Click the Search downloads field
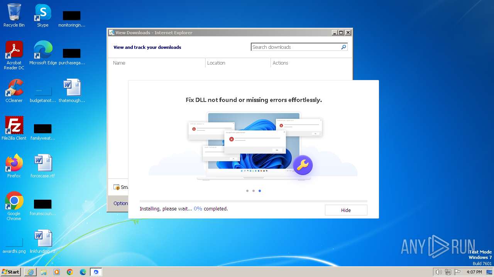 point(296,47)
